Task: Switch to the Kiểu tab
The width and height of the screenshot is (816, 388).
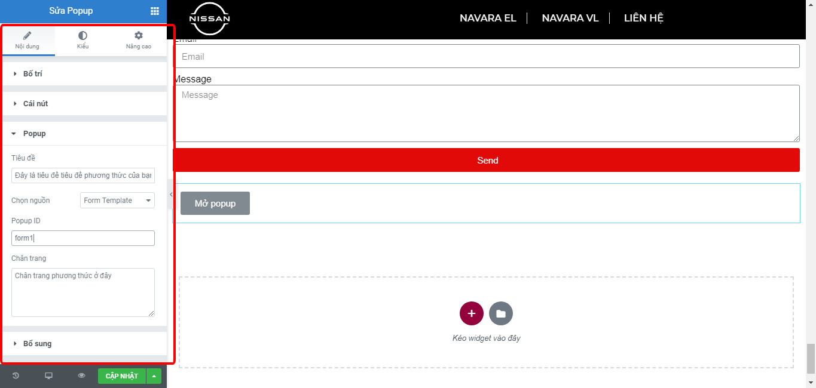Action: 82,41
